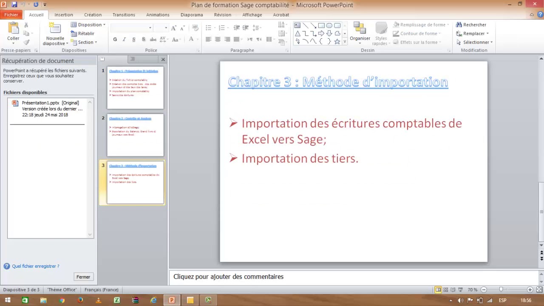Screen dimensions: 544x306
Task: Click the increase list level icon
Action: click(x=246, y=28)
